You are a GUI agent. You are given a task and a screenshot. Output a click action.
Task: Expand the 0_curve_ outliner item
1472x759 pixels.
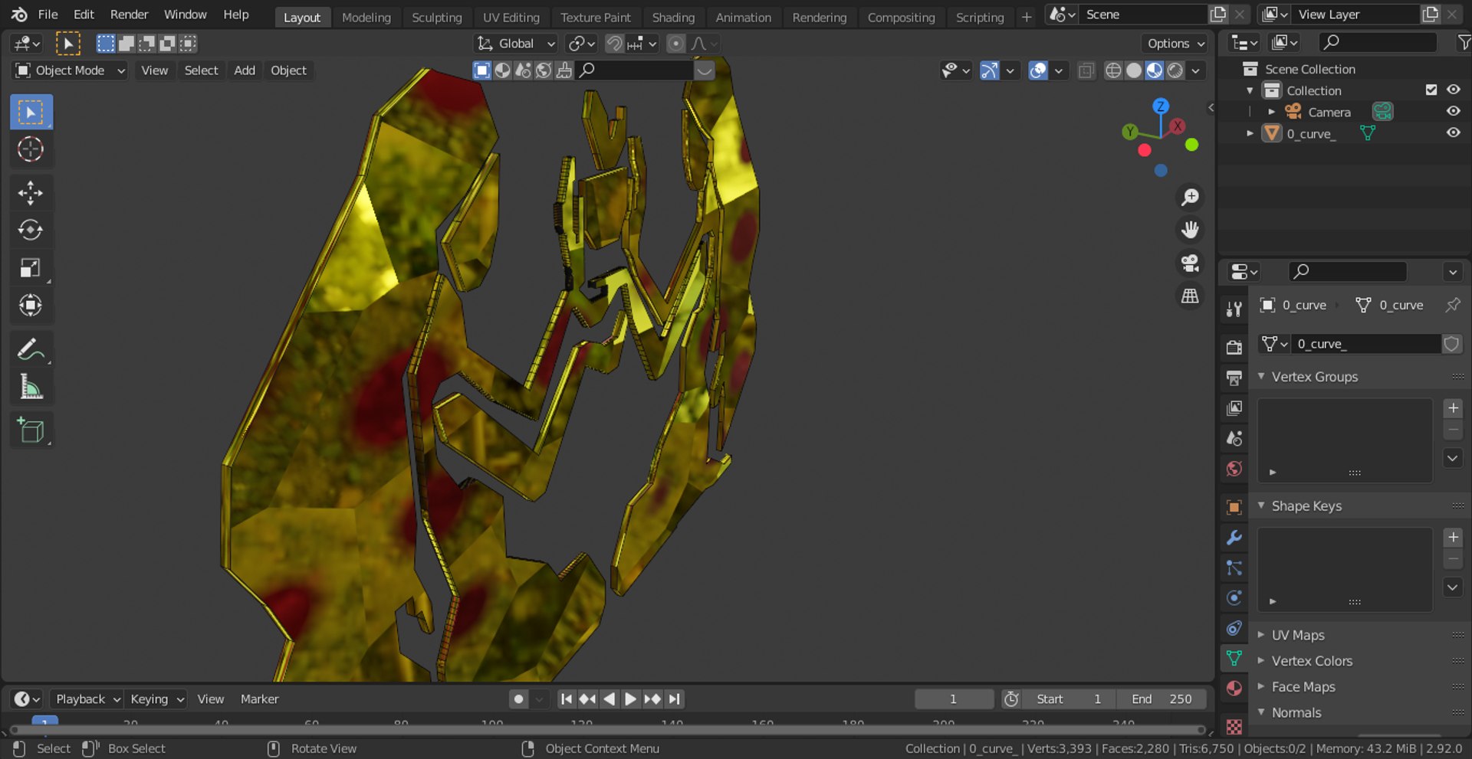click(x=1250, y=133)
